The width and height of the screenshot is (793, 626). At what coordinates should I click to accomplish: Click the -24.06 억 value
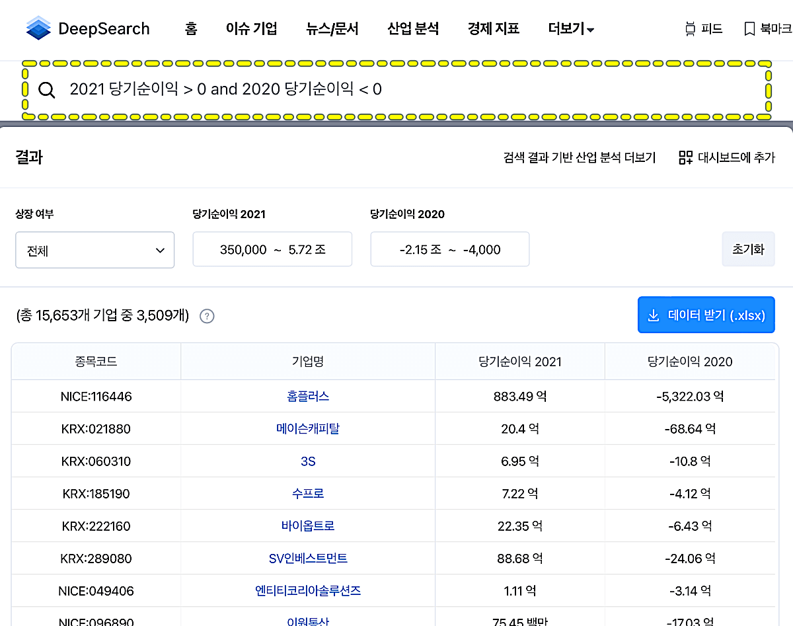[690, 559]
